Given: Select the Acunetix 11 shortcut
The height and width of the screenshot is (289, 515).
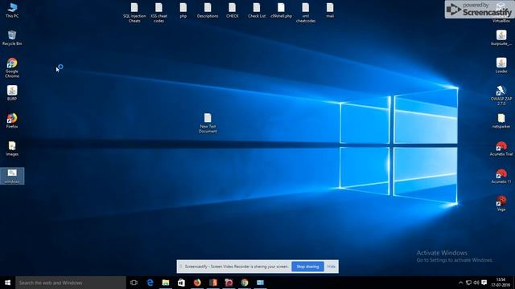Looking at the screenshot, I should [x=501, y=176].
